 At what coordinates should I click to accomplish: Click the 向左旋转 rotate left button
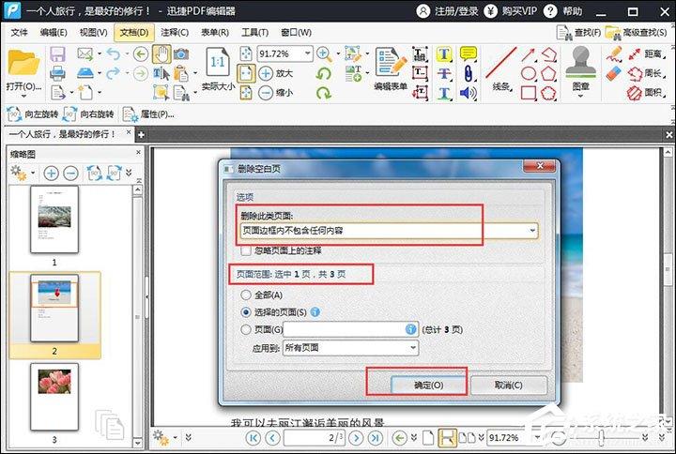pos(33,114)
